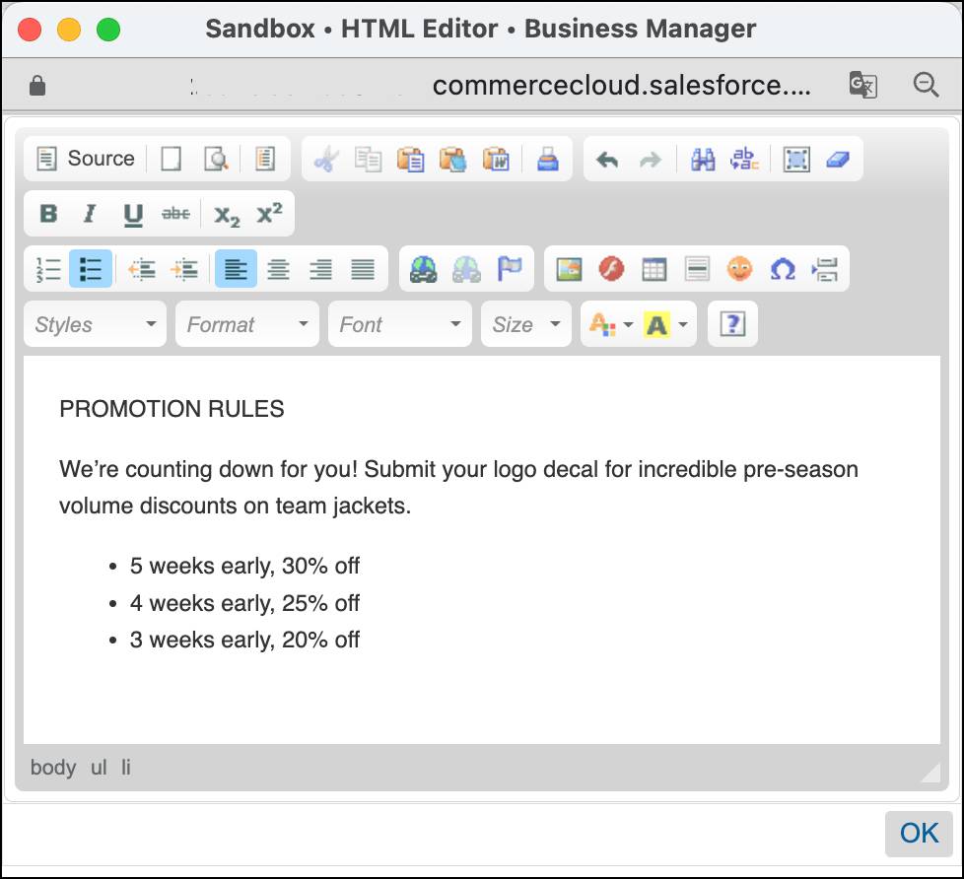Screen dimensions: 964x879
Task: Remove formatting with eraser icon
Action: pyautogui.click(x=839, y=160)
